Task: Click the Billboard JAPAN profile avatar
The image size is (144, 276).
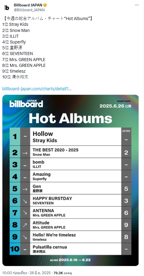Action: [7, 8]
